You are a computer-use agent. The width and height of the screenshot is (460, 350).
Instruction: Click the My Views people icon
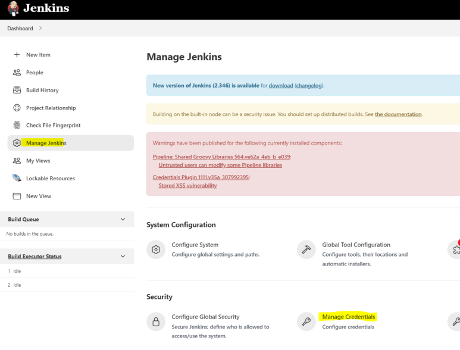(17, 161)
